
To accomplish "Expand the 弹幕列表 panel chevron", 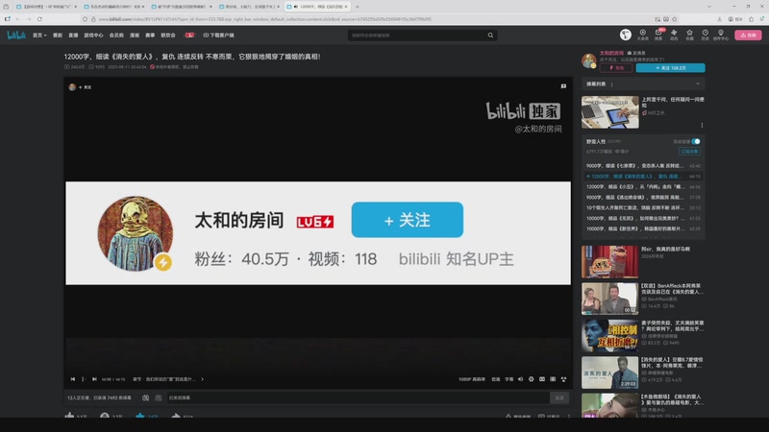I will pyautogui.click(x=698, y=84).
